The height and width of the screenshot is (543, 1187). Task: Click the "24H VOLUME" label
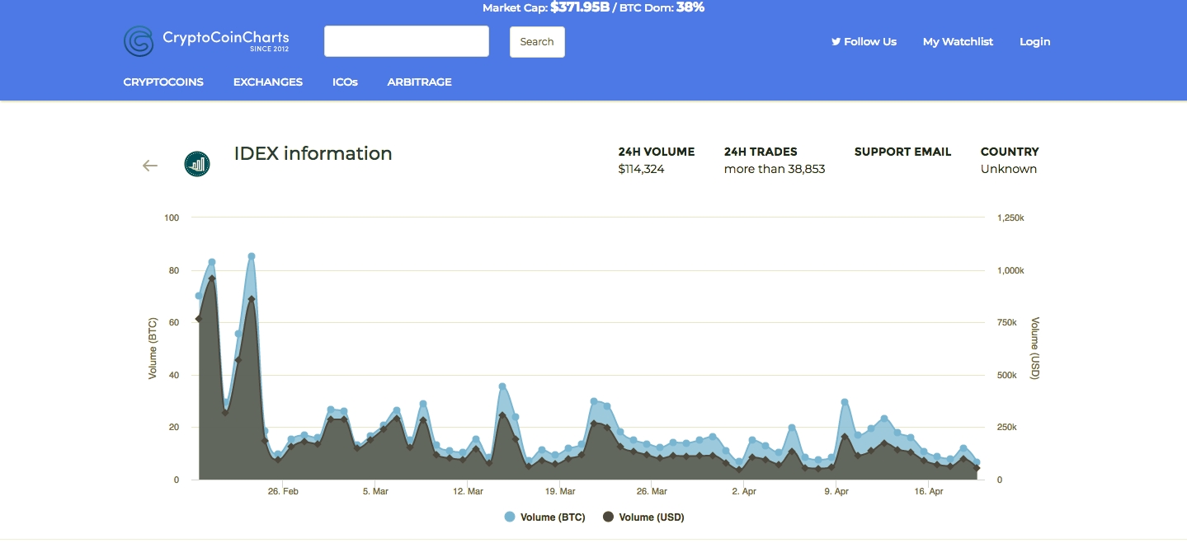click(x=657, y=152)
